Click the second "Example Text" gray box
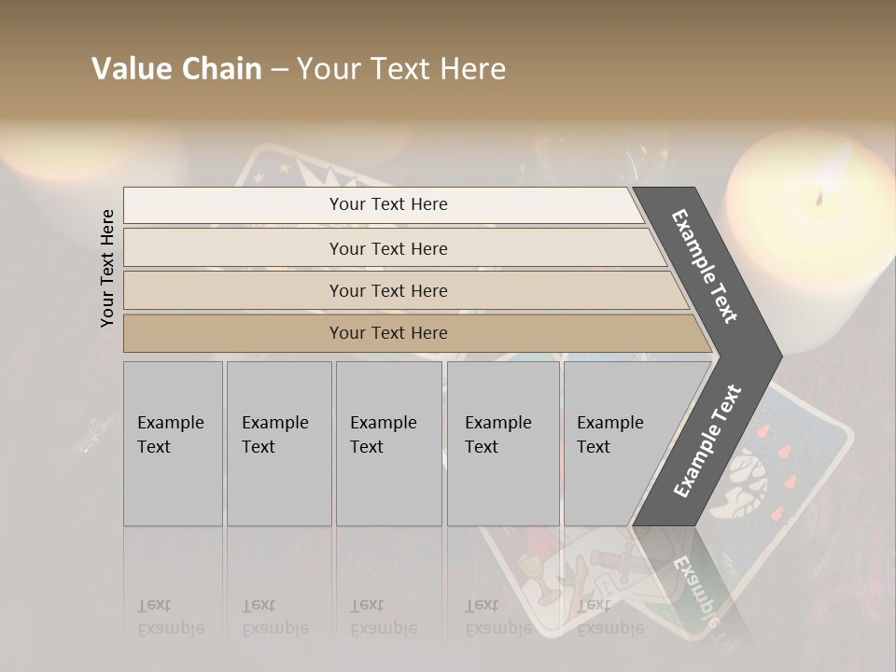The image size is (896, 672). click(278, 443)
